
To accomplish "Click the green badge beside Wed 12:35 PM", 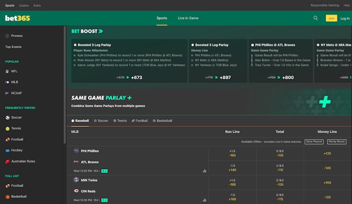I will pyautogui.click(x=105, y=200).
